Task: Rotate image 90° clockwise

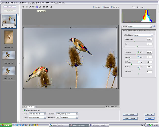Action: [47, 7]
